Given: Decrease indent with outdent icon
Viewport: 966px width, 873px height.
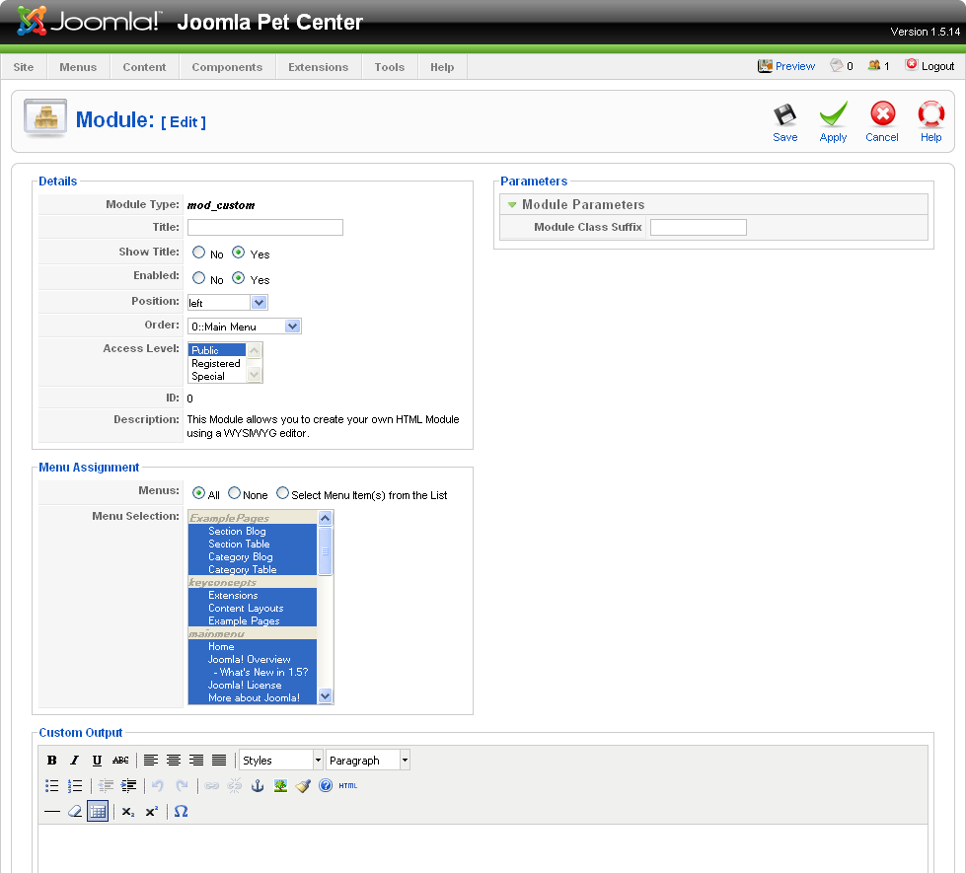Looking at the screenshot, I should (106, 785).
